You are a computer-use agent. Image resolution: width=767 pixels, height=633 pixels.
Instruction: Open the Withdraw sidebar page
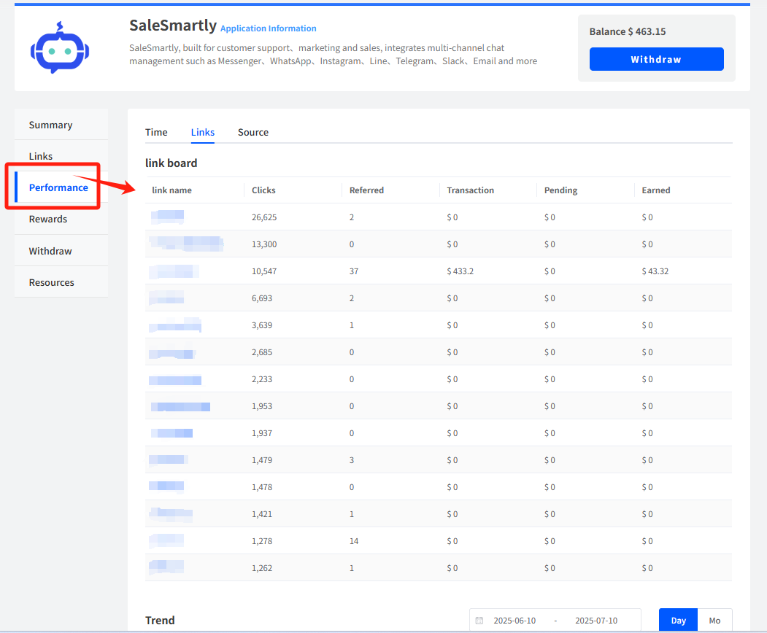click(50, 251)
